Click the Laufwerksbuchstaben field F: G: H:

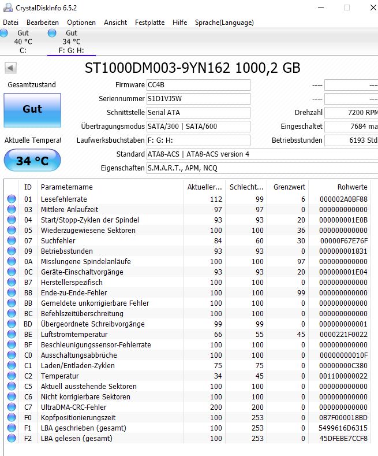tap(199, 140)
